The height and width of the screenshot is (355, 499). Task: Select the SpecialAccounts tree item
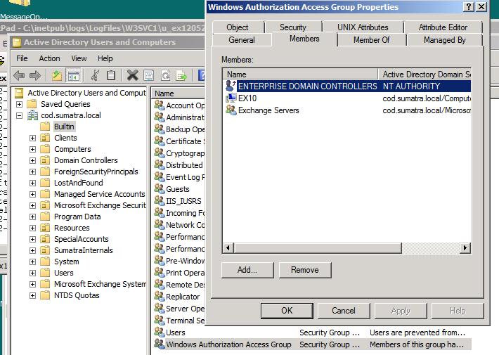[x=81, y=239]
